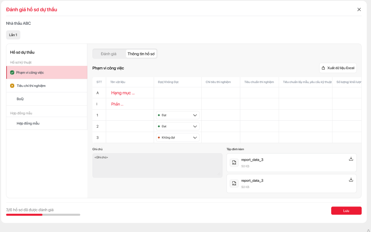
Task: Click the green check icon beside Phạm vi công việc
Action: click(x=12, y=72)
